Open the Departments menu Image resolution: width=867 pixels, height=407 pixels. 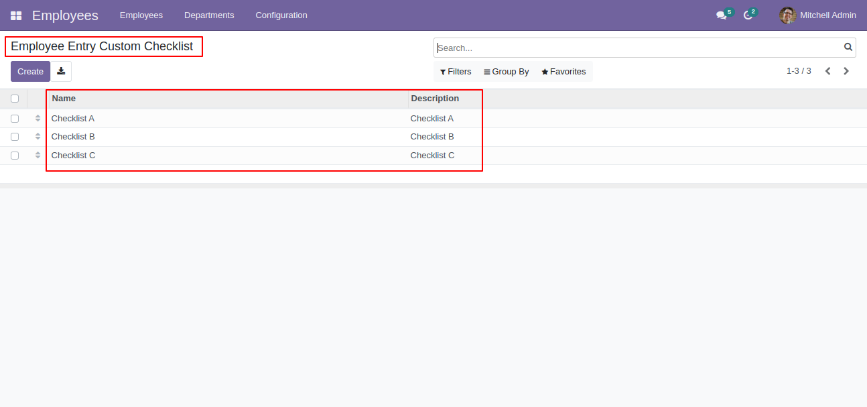pos(209,15)
